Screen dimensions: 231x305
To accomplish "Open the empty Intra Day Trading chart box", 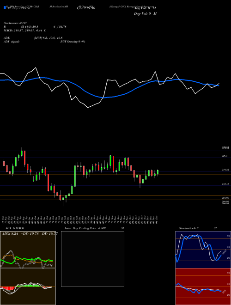I will click(92, 259).
